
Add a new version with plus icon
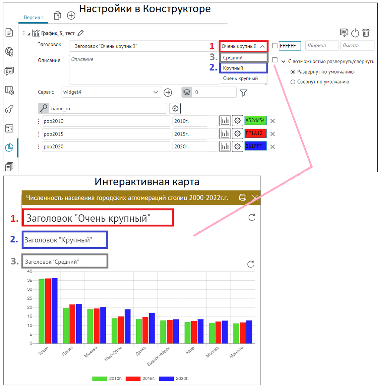71,16
